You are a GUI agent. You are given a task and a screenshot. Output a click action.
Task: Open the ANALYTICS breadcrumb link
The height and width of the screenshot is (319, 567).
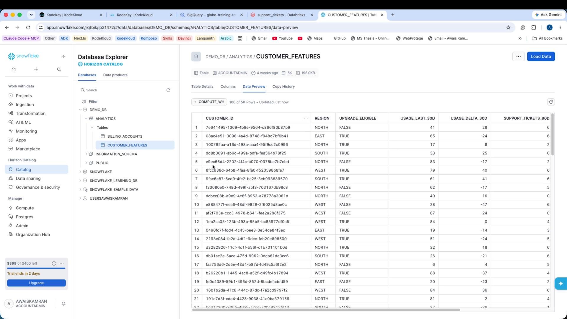coord(241,57)
